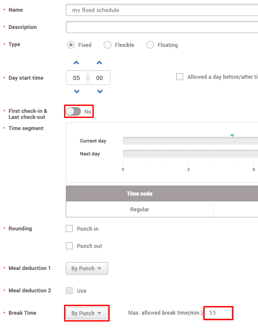
Task: Increase the day start minutes with up arrow
Action: tap(99, 63)
